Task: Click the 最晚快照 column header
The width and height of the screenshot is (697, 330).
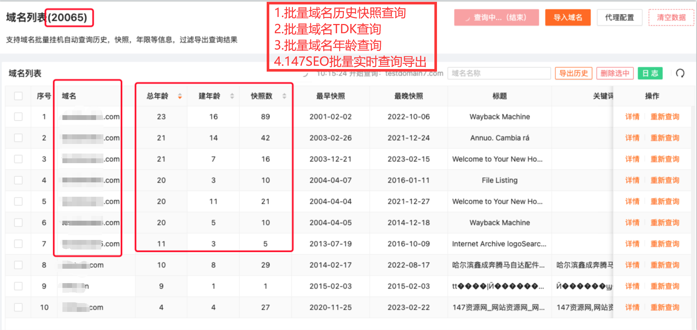Action: click(409, 96)
